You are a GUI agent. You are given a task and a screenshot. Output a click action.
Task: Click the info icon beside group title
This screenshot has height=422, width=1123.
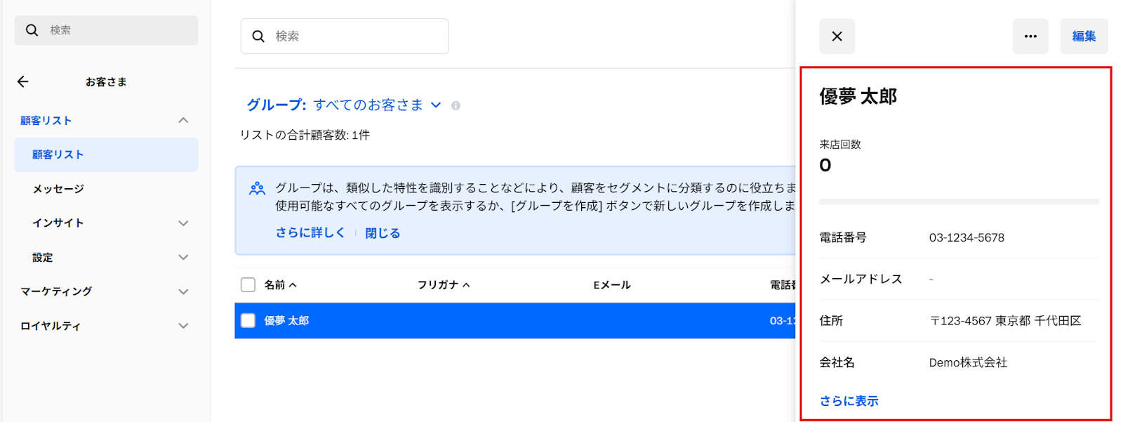456,106
